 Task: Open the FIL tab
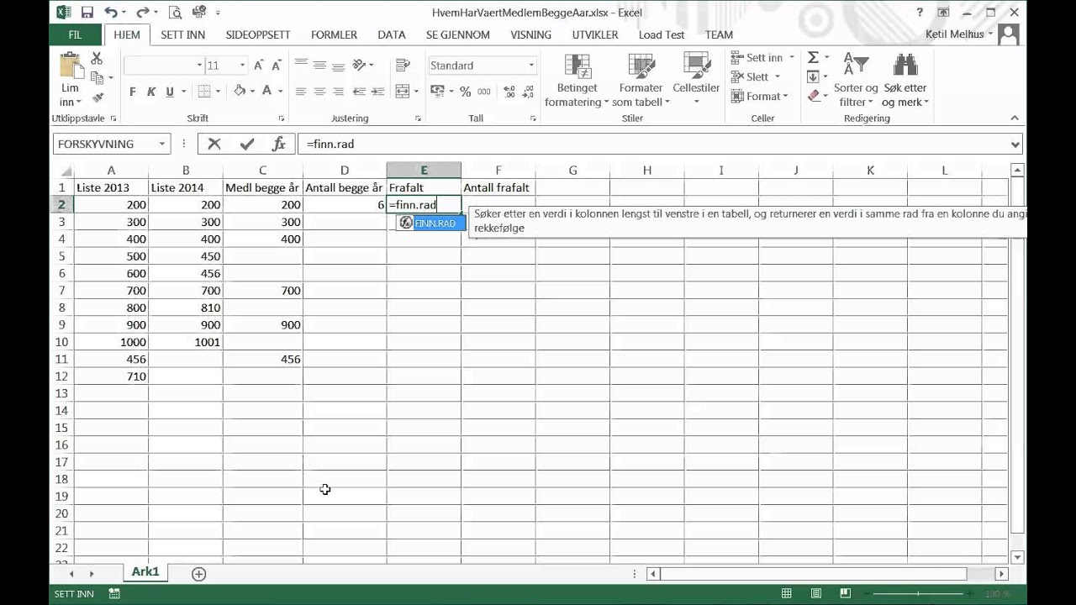(75, 34)
